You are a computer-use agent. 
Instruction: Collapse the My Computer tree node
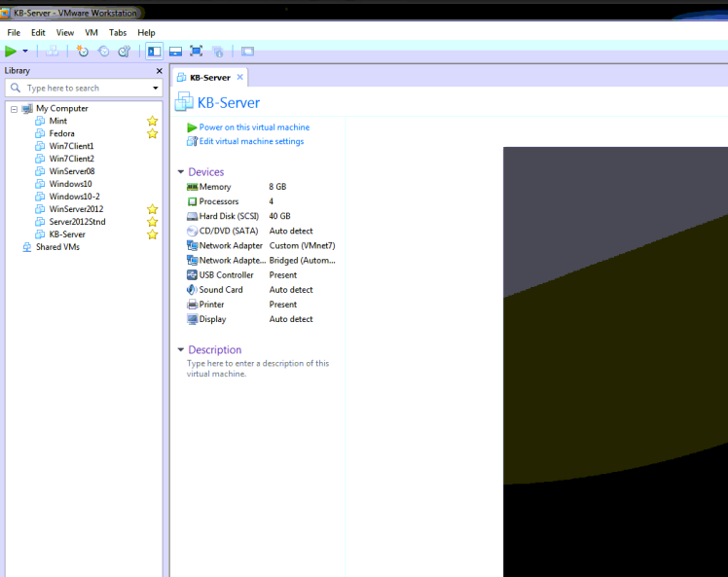14,109
